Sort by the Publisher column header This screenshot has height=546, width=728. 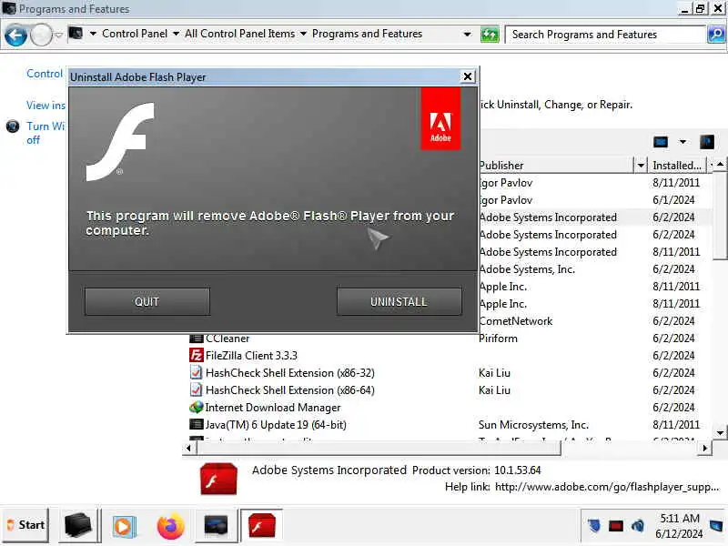pos(556,166)
